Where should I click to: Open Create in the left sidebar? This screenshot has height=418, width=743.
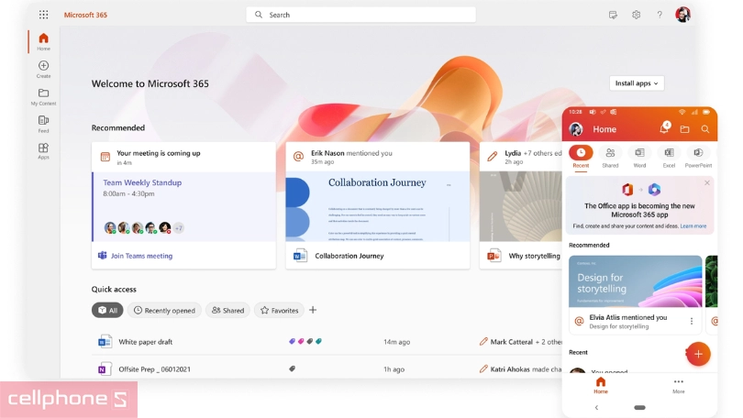44,69
